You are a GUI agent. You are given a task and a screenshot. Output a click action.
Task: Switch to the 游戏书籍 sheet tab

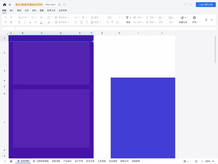click(56, 161)
